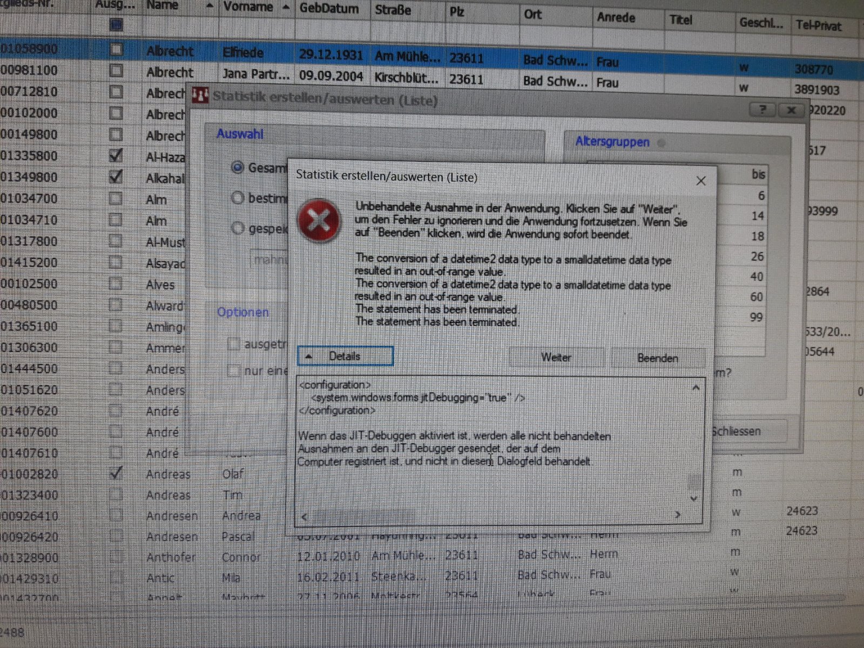
Task: Sort by the Vorname column arrow
Action: pos(286,7)
